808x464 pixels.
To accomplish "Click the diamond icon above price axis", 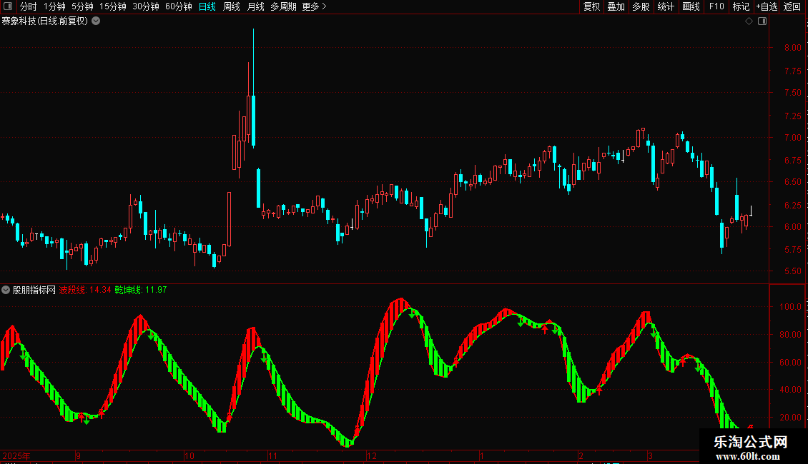I will (x=749, y=21).
